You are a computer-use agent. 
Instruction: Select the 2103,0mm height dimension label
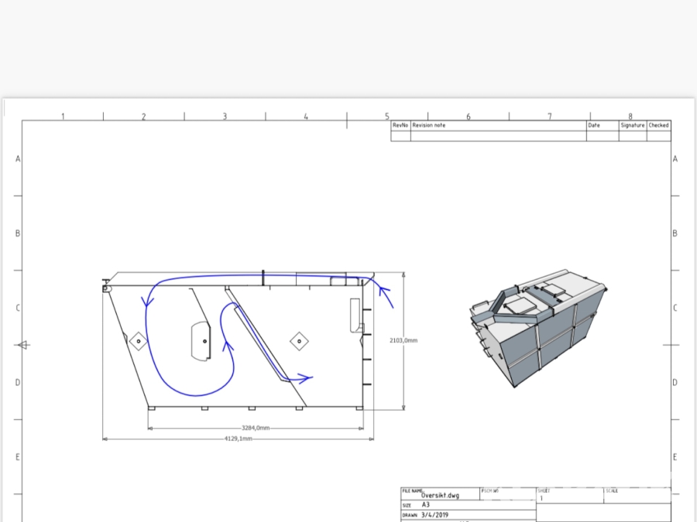[x=403, y=340]
